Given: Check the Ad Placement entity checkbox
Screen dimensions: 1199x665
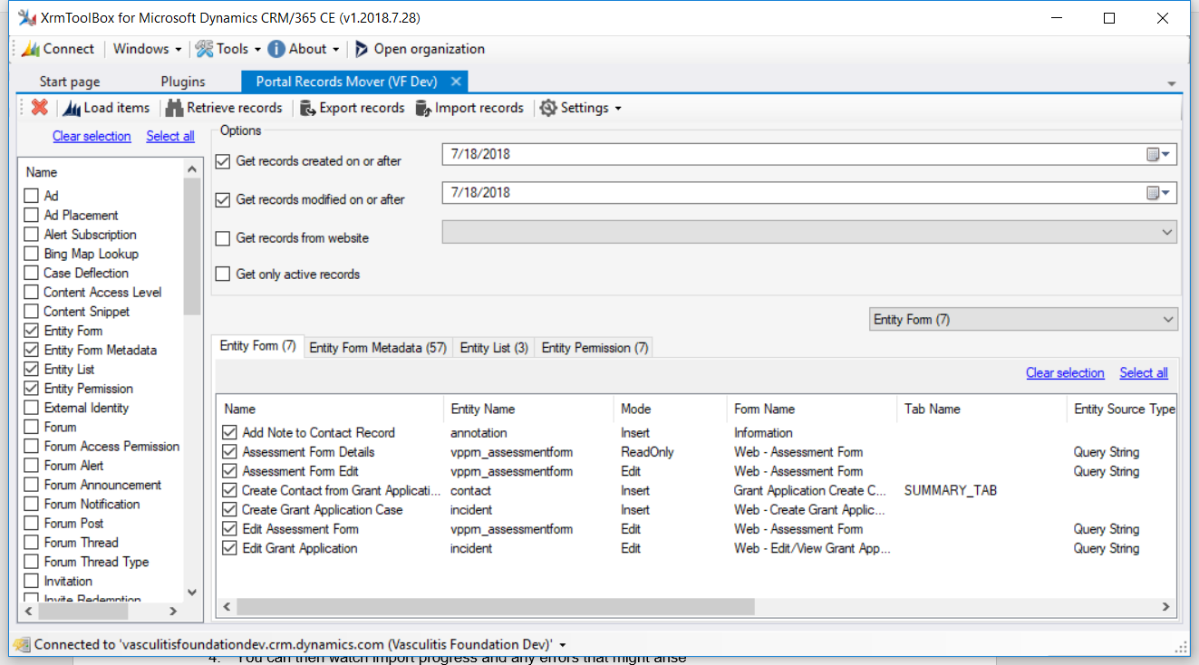Looking at the screenshot, I should click(x=32, y=215).
